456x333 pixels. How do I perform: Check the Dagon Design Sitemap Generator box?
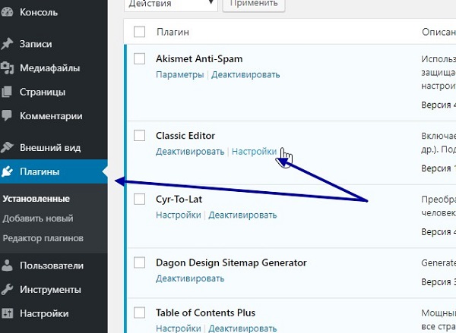[140, 262]
